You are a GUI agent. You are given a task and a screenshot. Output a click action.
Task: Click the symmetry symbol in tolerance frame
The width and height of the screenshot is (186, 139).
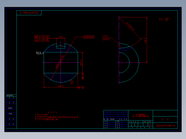click(x=36, y=37)
